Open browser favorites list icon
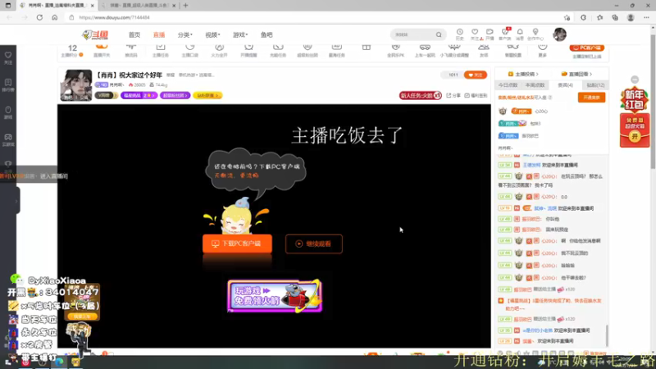656x369 pixels. pos(600,17)
